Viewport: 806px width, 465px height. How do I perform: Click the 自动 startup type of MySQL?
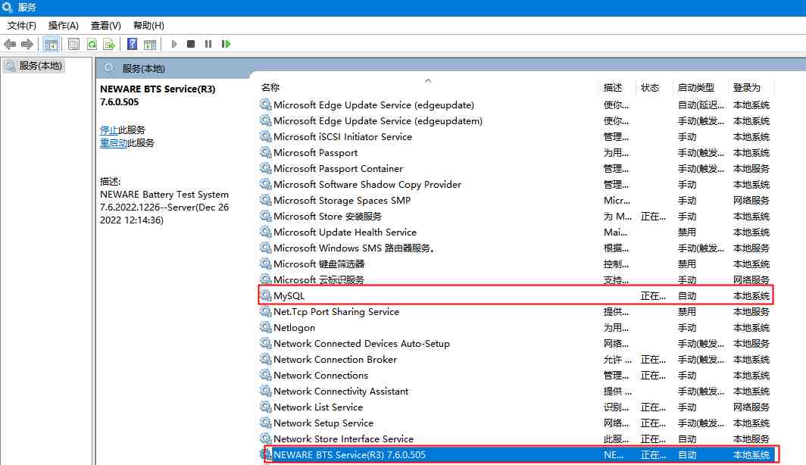pos(687,296)
